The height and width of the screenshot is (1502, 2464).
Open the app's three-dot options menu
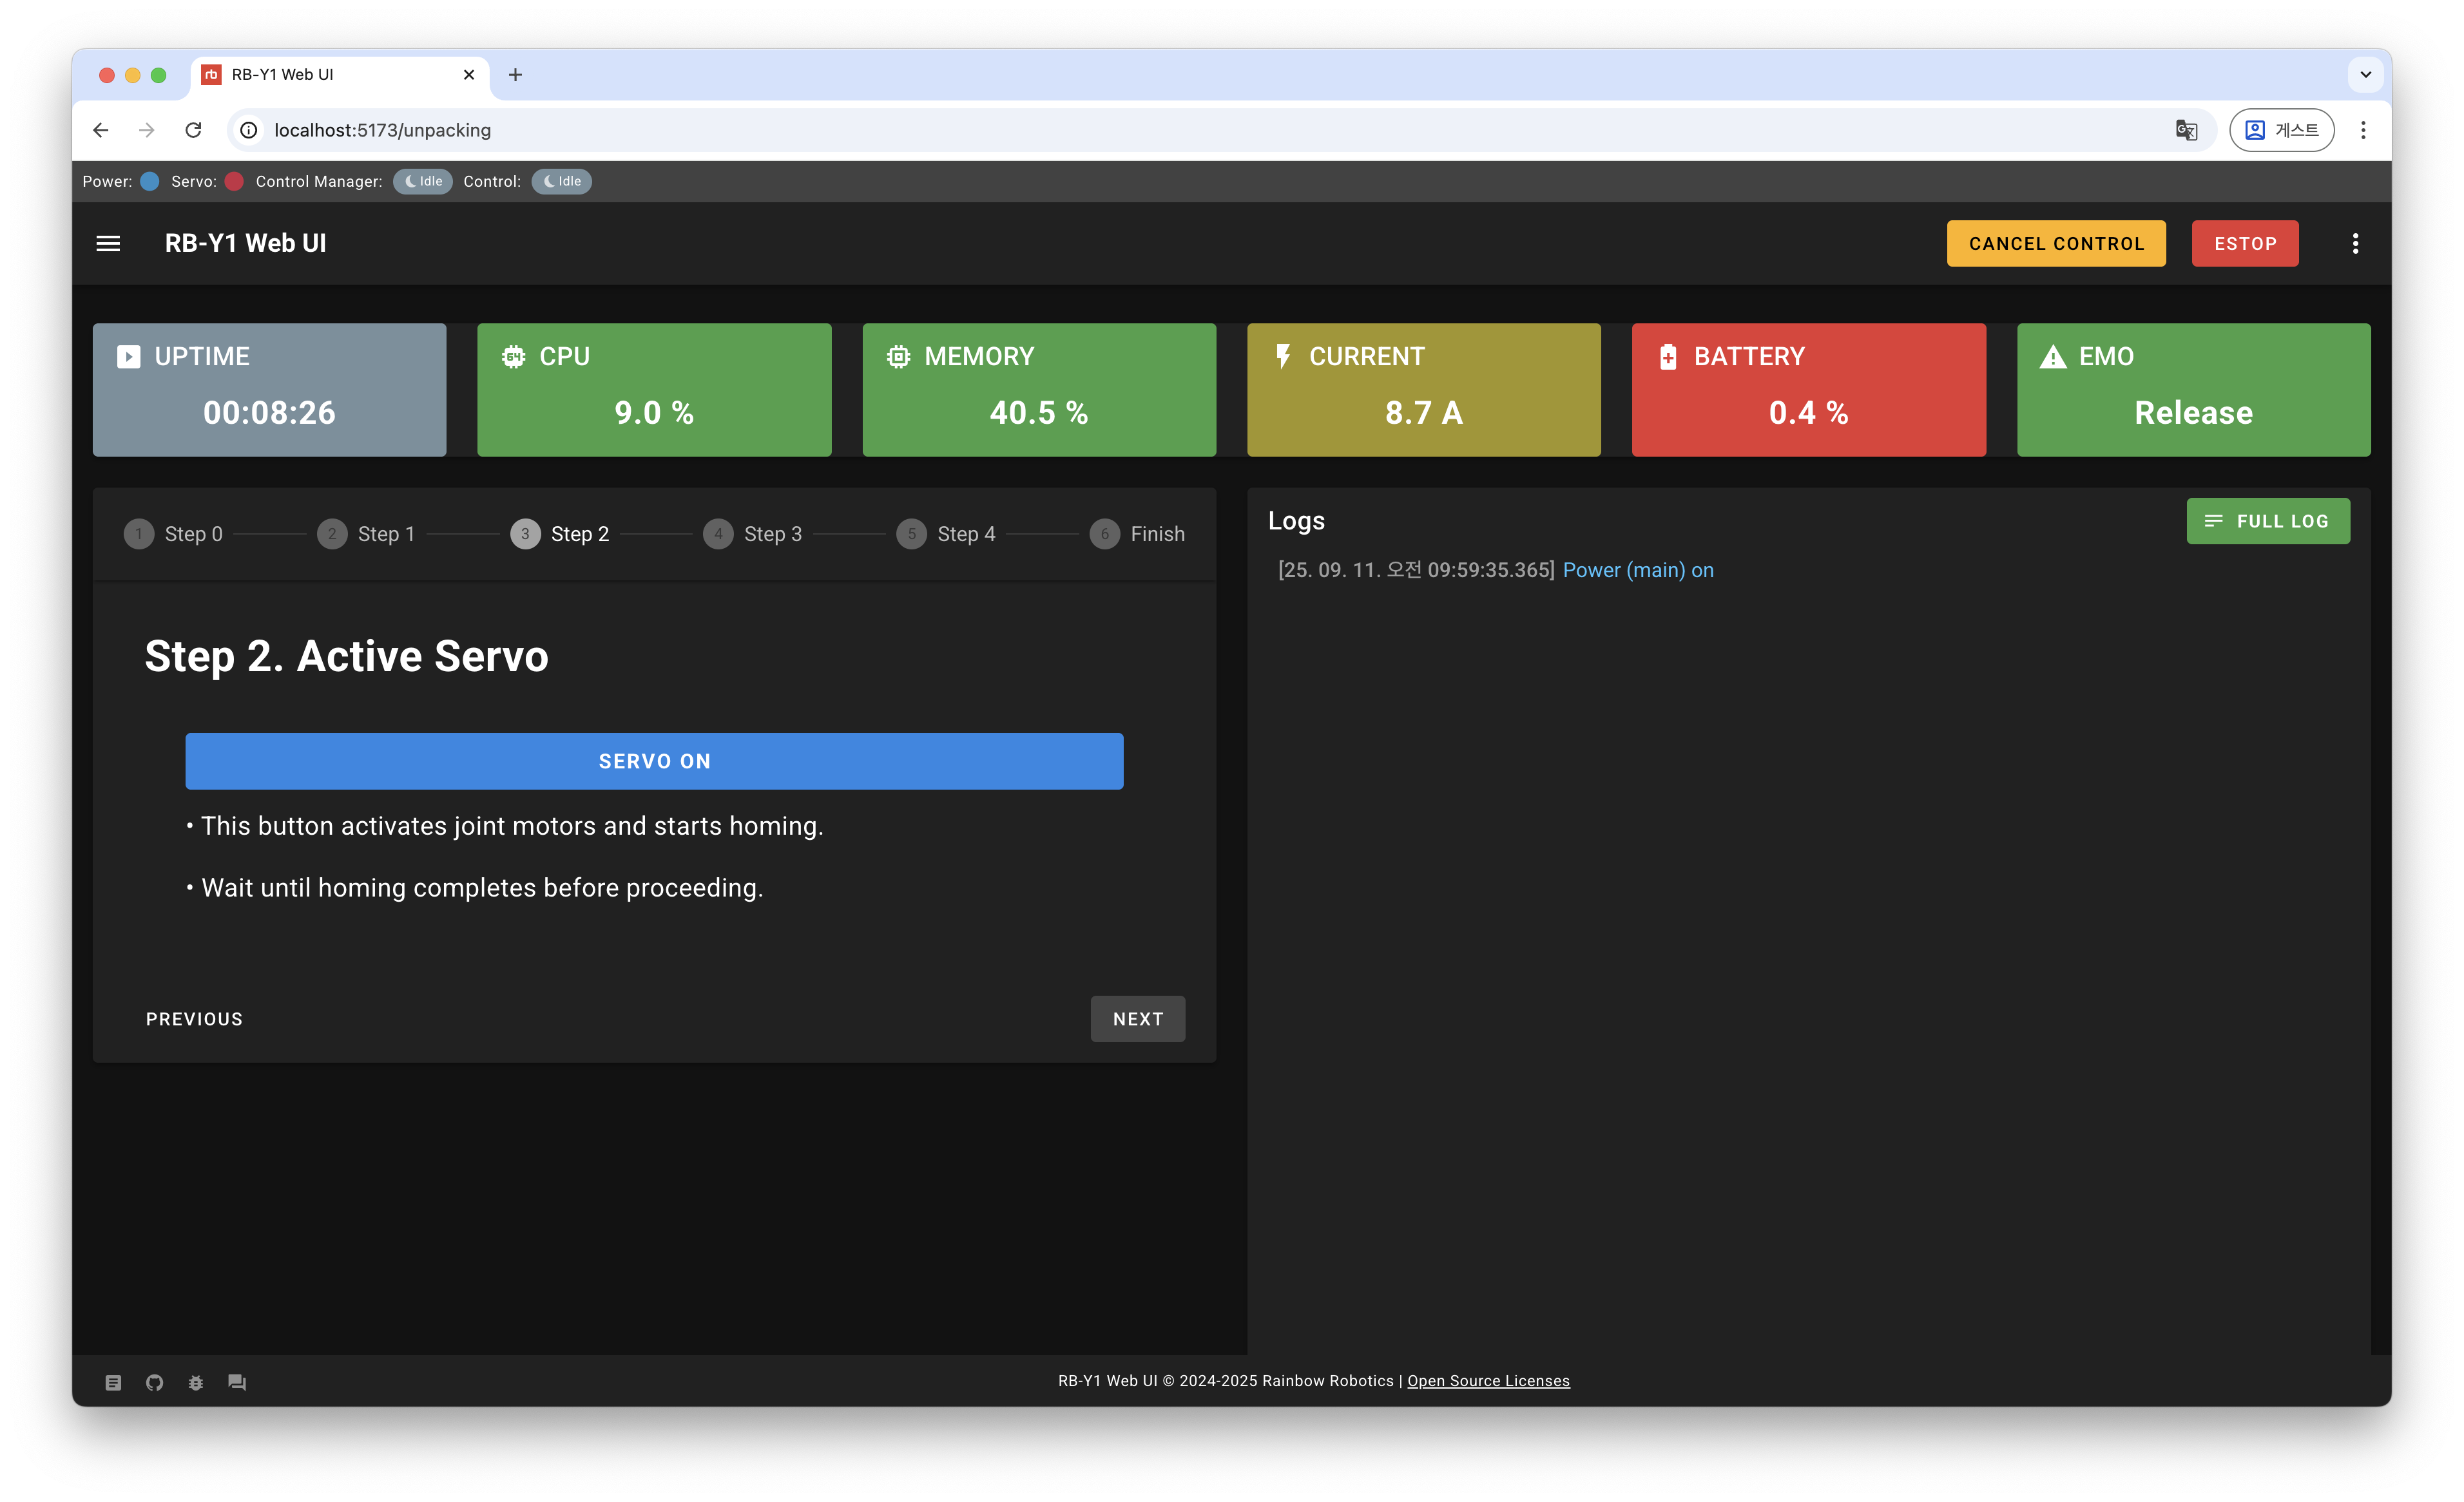point(2355,243)
